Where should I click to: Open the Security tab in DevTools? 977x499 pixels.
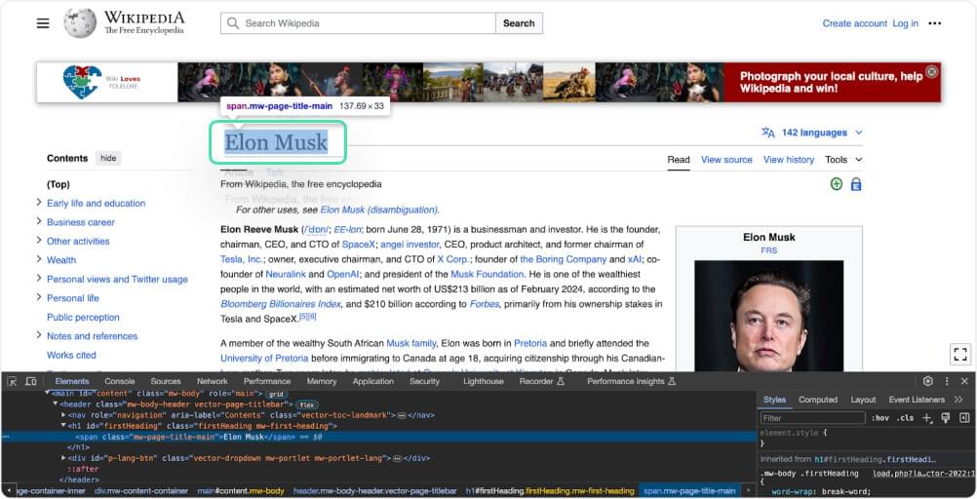[x=424, y=381]
